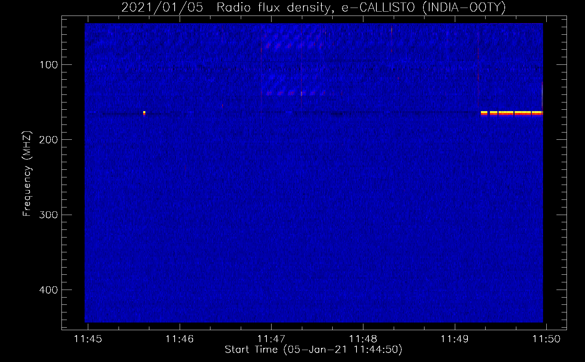
Task: Click the 200 frequency tick label
Action: tap(49, 140)
